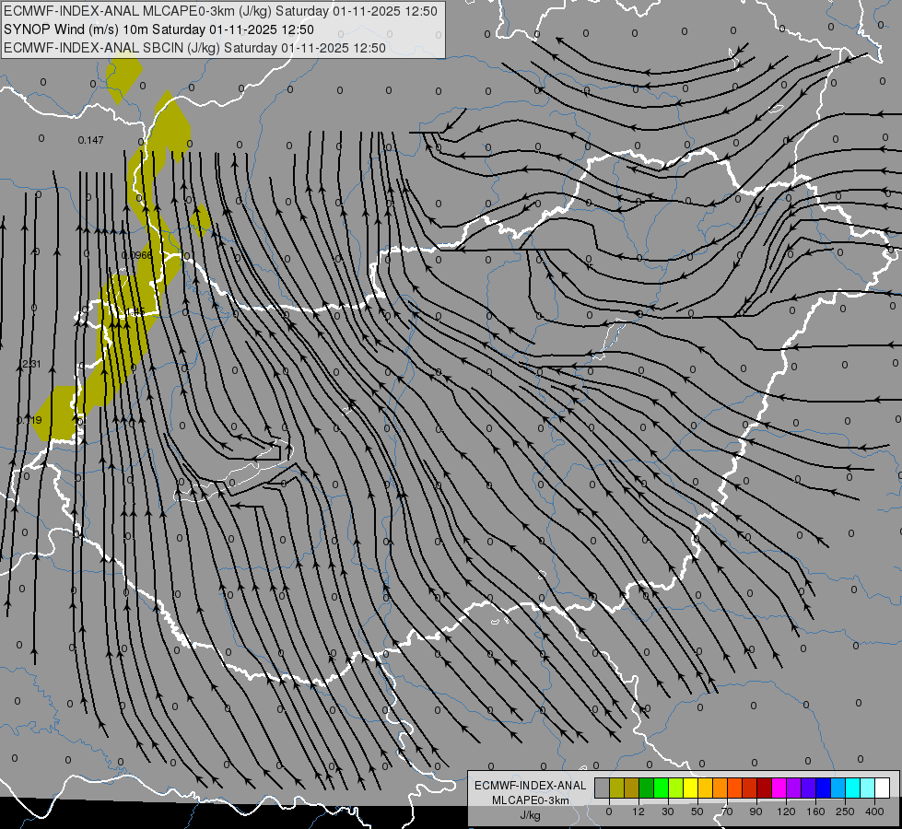Viewport: 902px width, 829px height.
Task: Click the map value 2.31
Action: pyautogui.click(x=31, y=364)
